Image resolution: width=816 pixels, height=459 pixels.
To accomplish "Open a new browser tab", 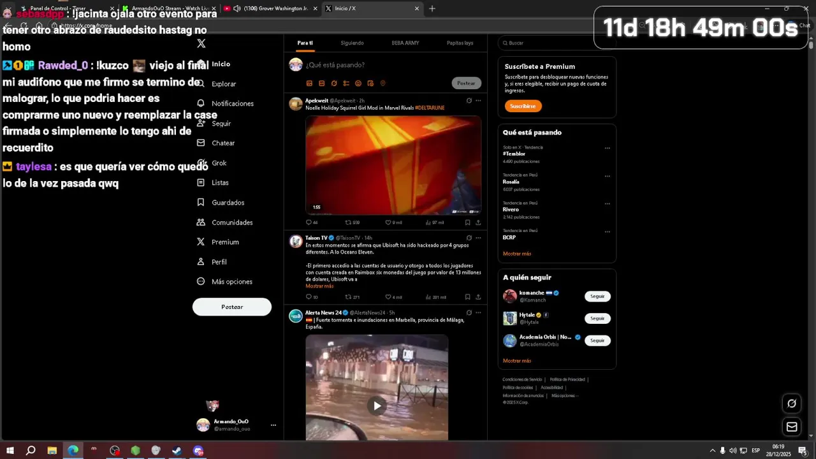I will (x=432, y=8).
